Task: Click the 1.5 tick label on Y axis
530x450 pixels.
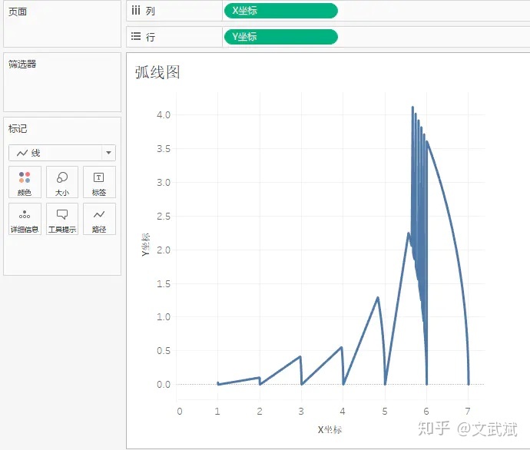Action: tap(164, 284)
